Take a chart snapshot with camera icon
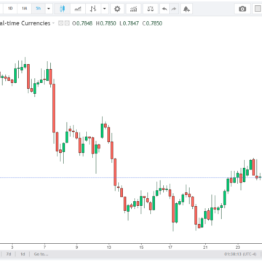The height and width of the screenshot is (262, 262). pyautogui.click(x=242, y=9)
